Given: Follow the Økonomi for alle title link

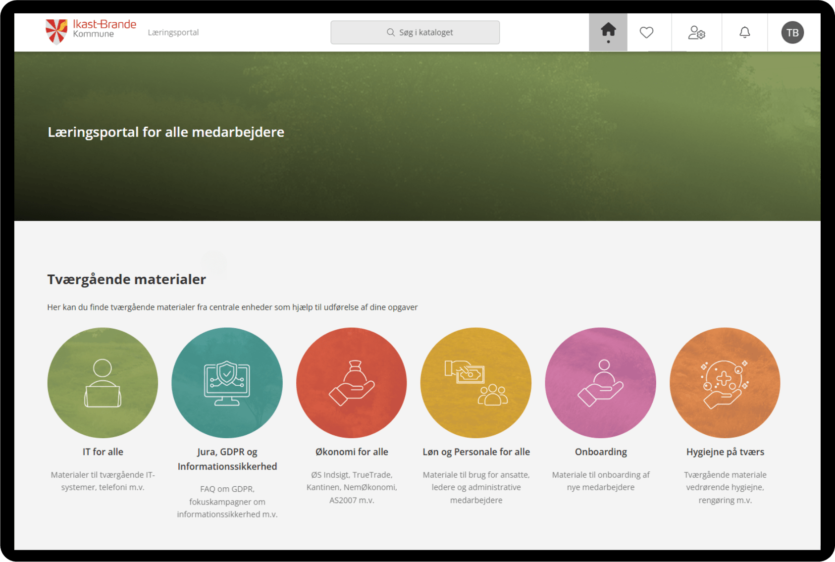Looking at the screenshot, I should (x=352, y=452).
